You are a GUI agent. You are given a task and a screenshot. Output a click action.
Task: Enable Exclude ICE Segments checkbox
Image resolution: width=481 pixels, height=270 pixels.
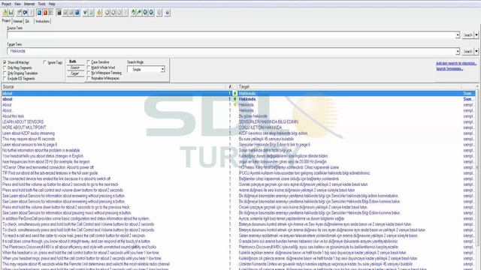coord(5,79)
